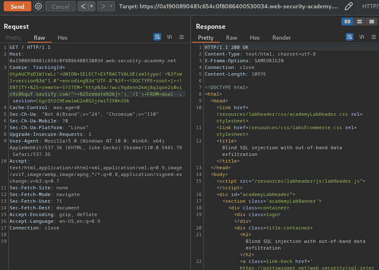Image resolution: width=379 pixels, height=270 pixels.
Task: Click the session cookie value
Action: 83,101
